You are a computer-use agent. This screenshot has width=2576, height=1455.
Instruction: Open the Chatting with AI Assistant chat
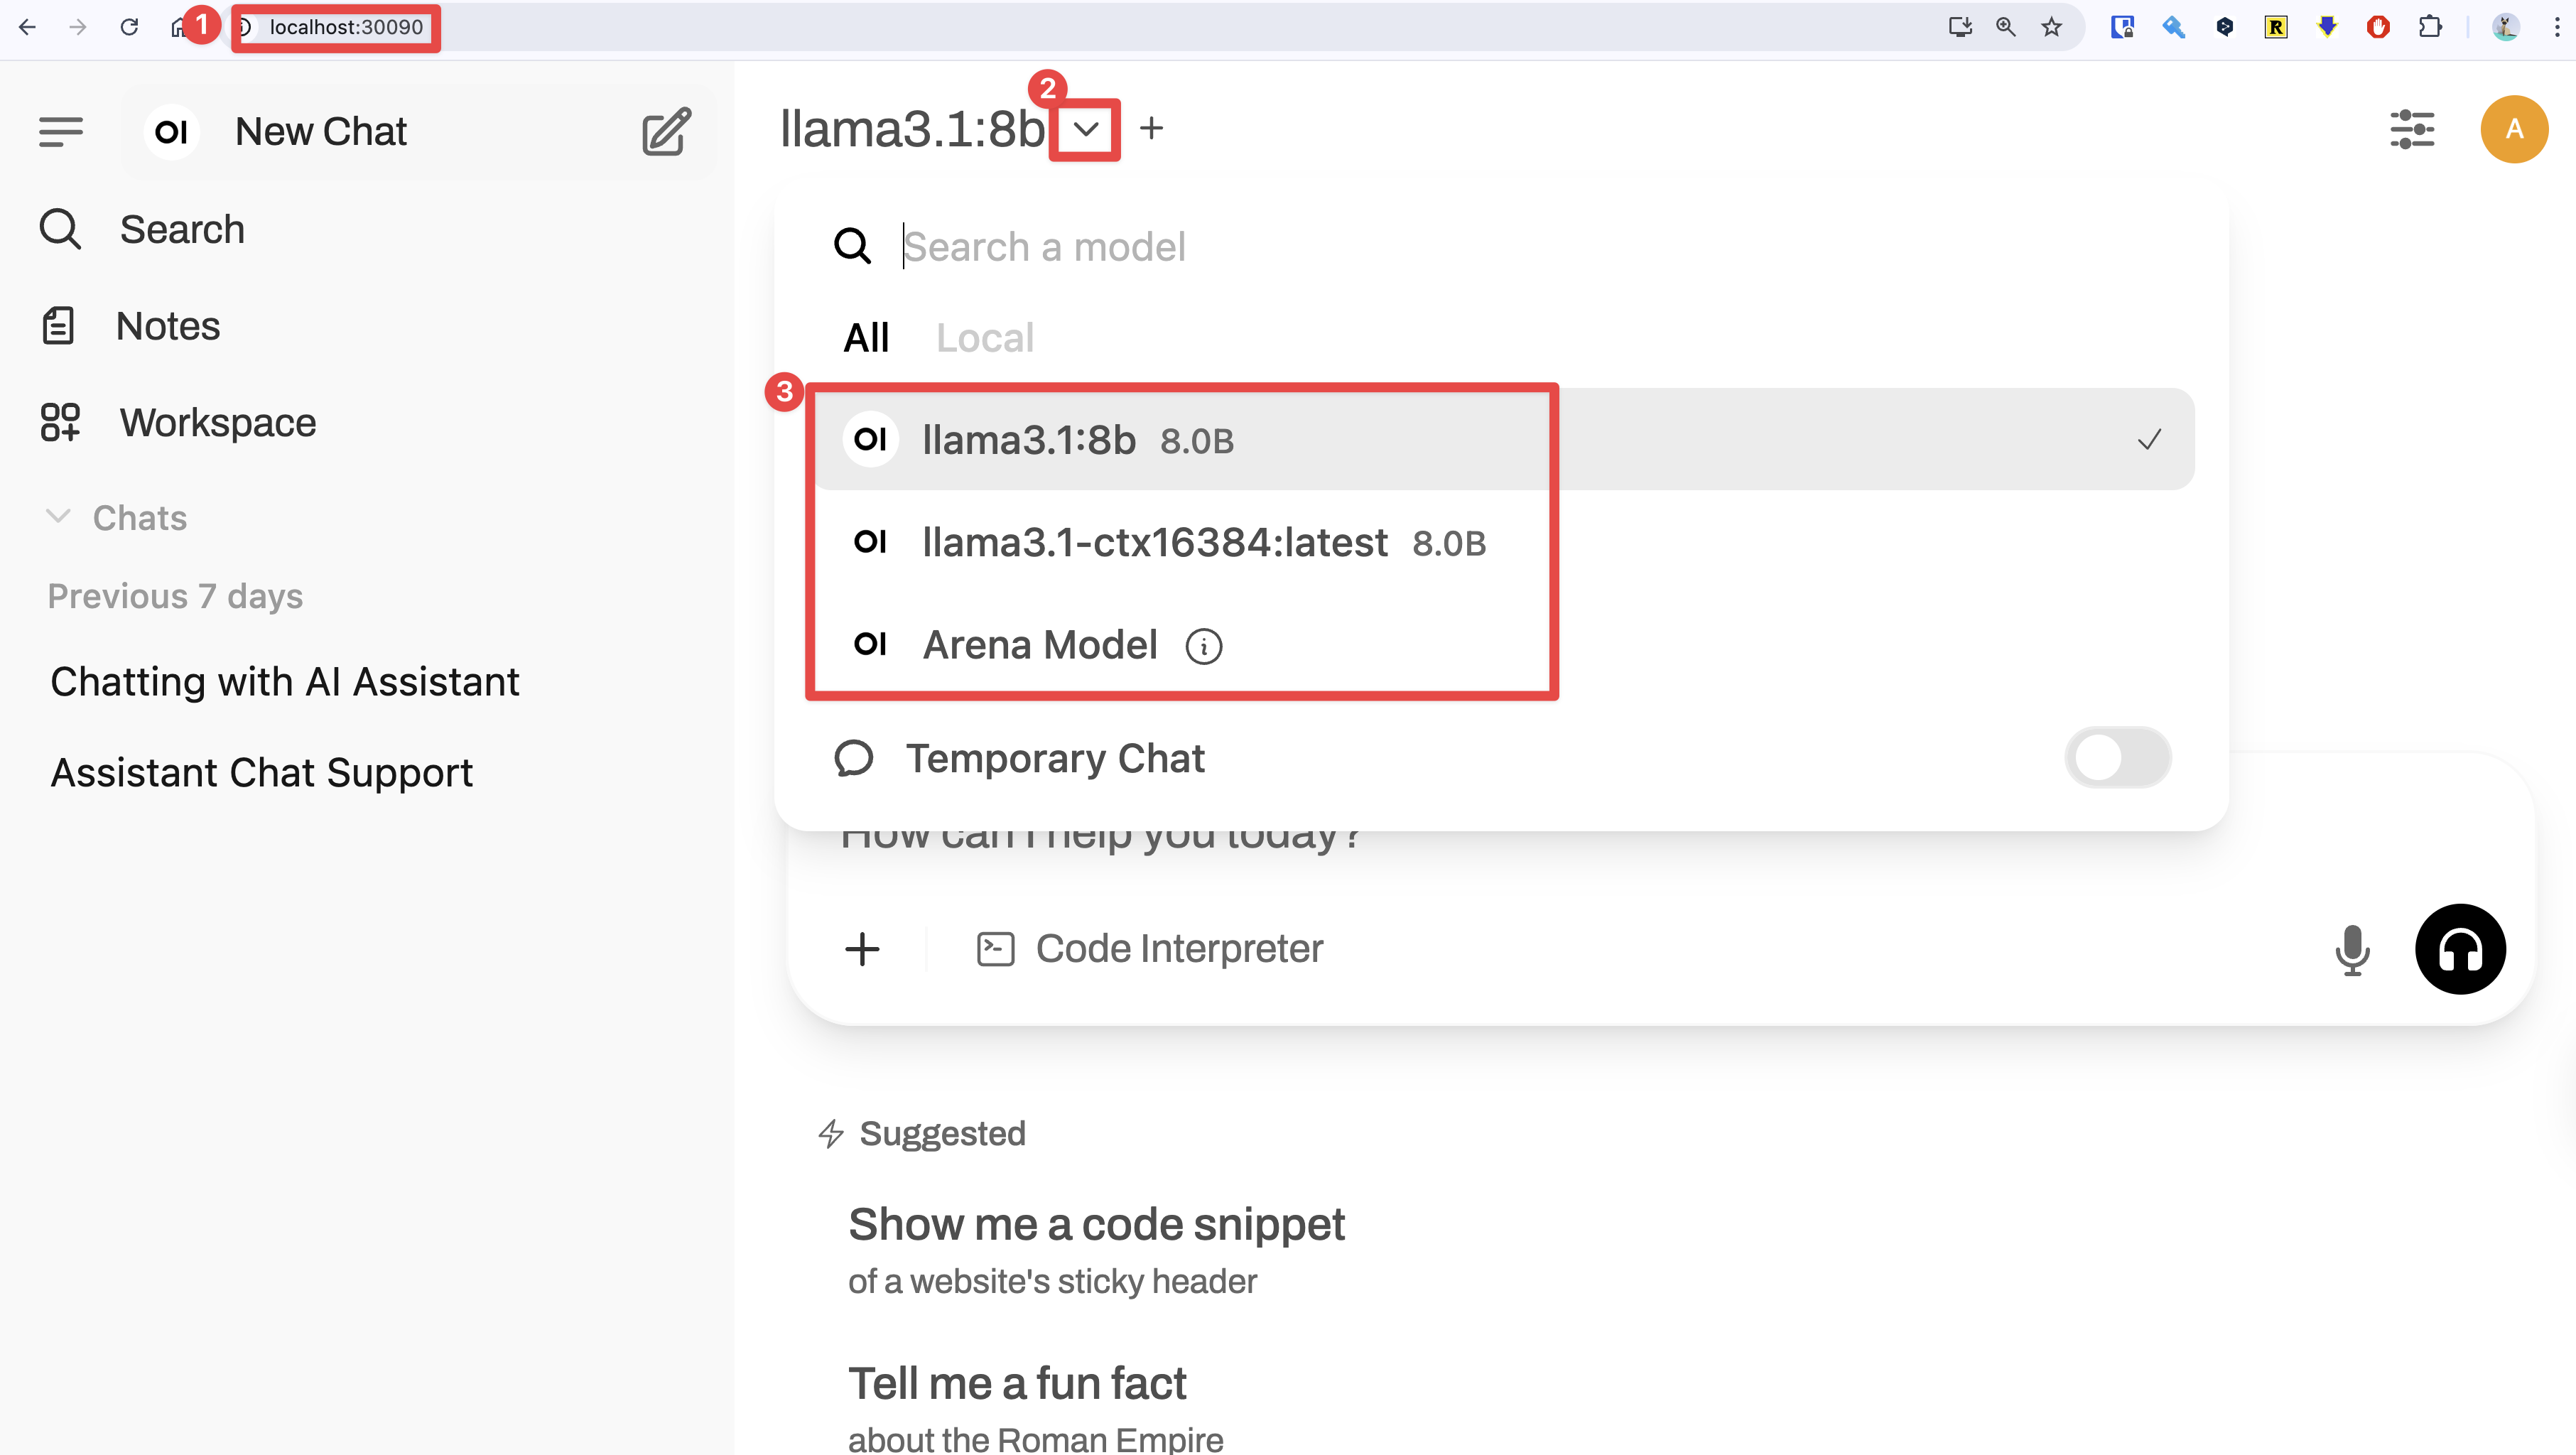(x=285, y=682)
